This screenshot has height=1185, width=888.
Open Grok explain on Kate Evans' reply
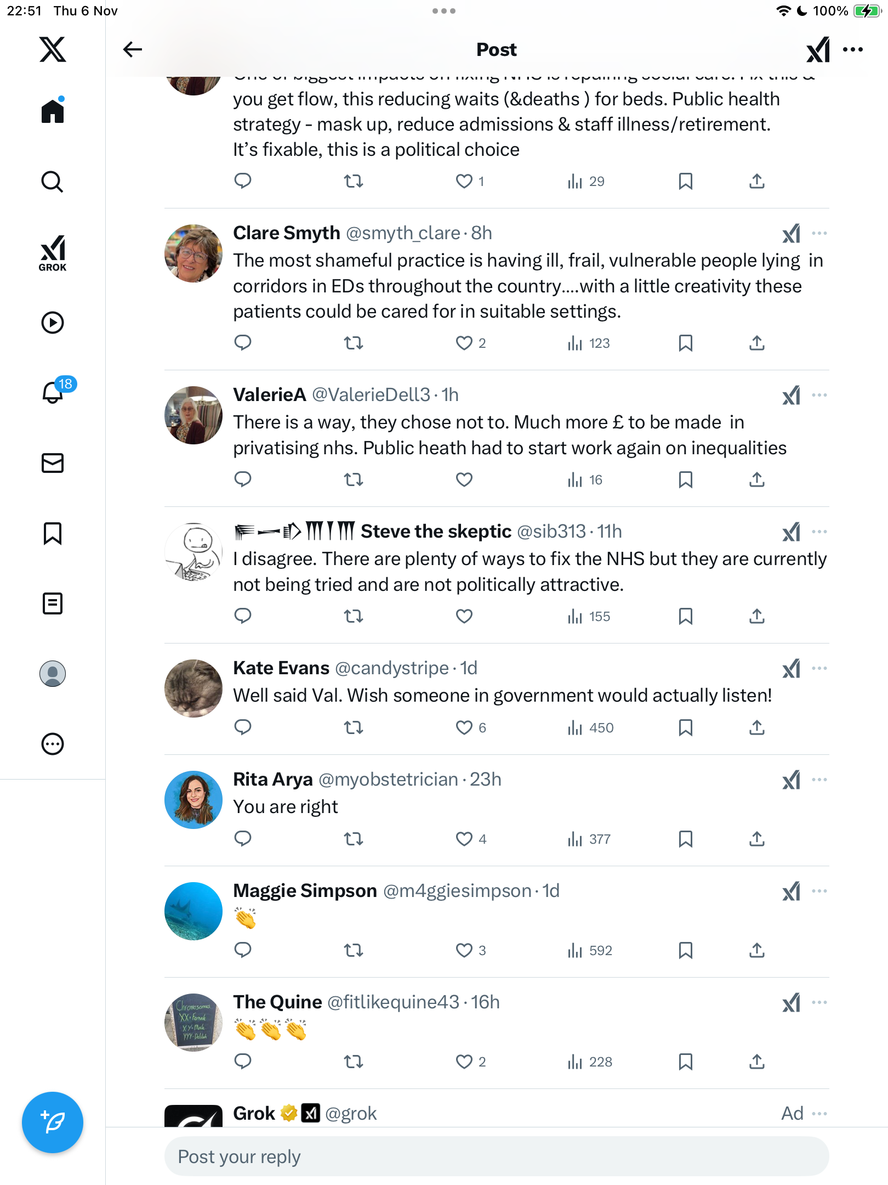pyautogui.click(x=791, y=669)
